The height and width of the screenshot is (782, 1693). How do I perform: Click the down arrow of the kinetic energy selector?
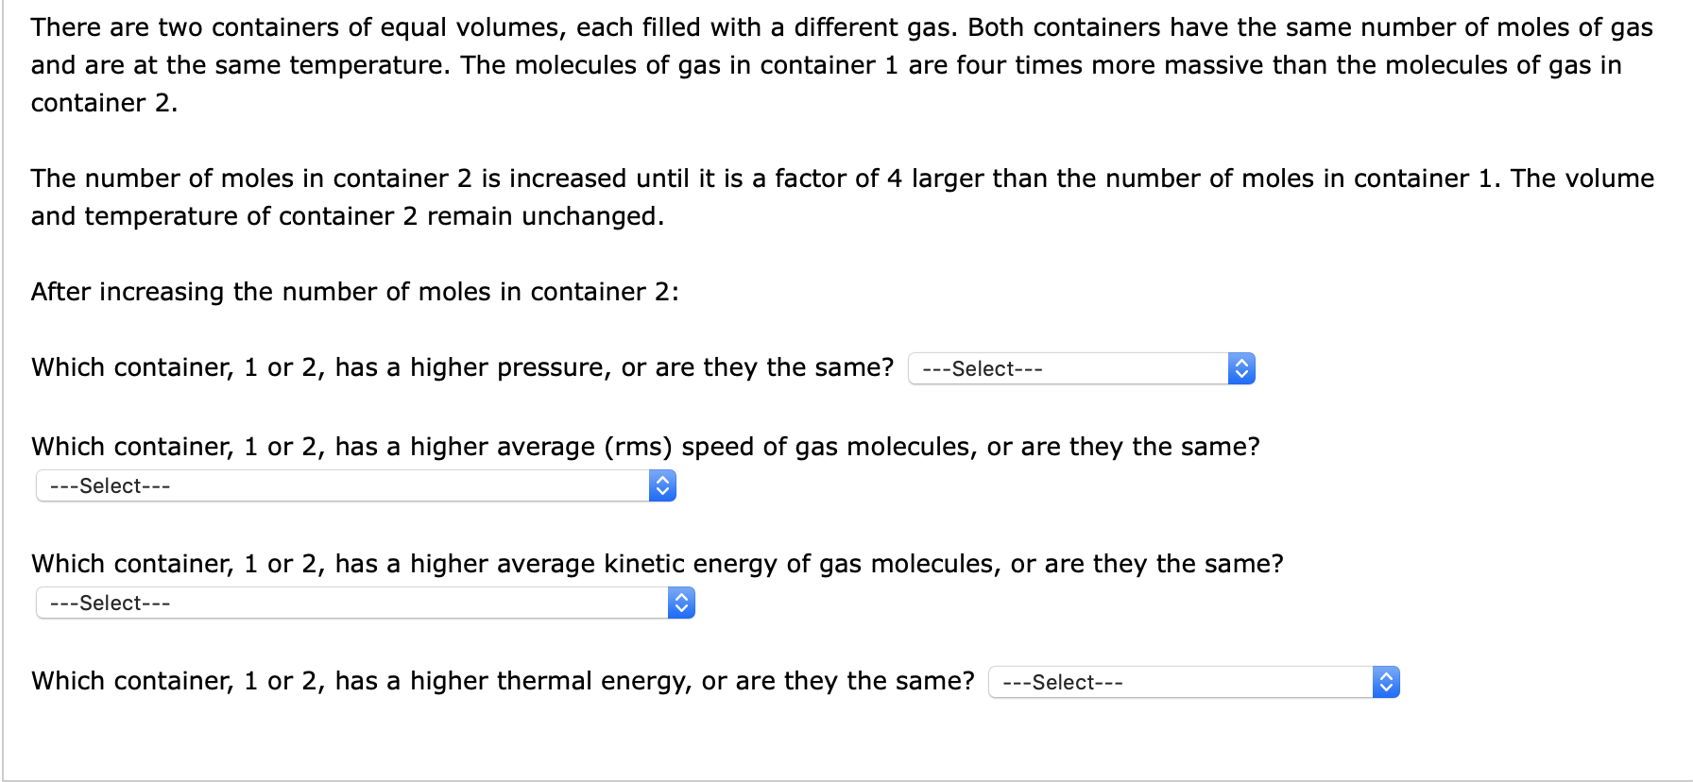[681, 608]
